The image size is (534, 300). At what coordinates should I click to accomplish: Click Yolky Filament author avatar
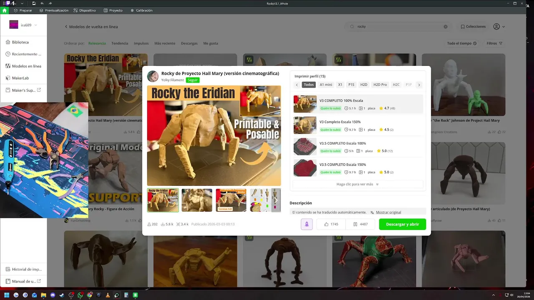(153, 76)
